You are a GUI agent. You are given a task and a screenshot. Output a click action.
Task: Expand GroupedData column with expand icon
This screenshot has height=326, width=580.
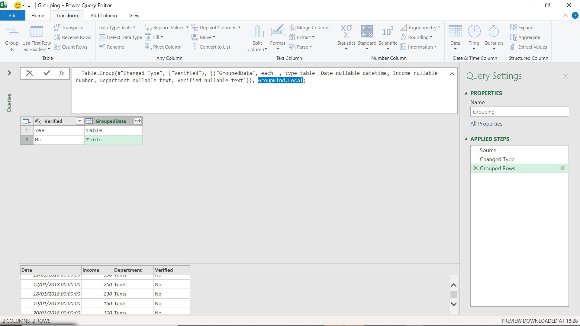pyautogui.click(x=137, y=121)
